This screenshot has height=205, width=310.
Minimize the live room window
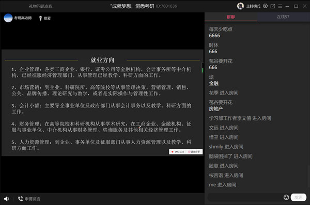click(x=287, y=6)
